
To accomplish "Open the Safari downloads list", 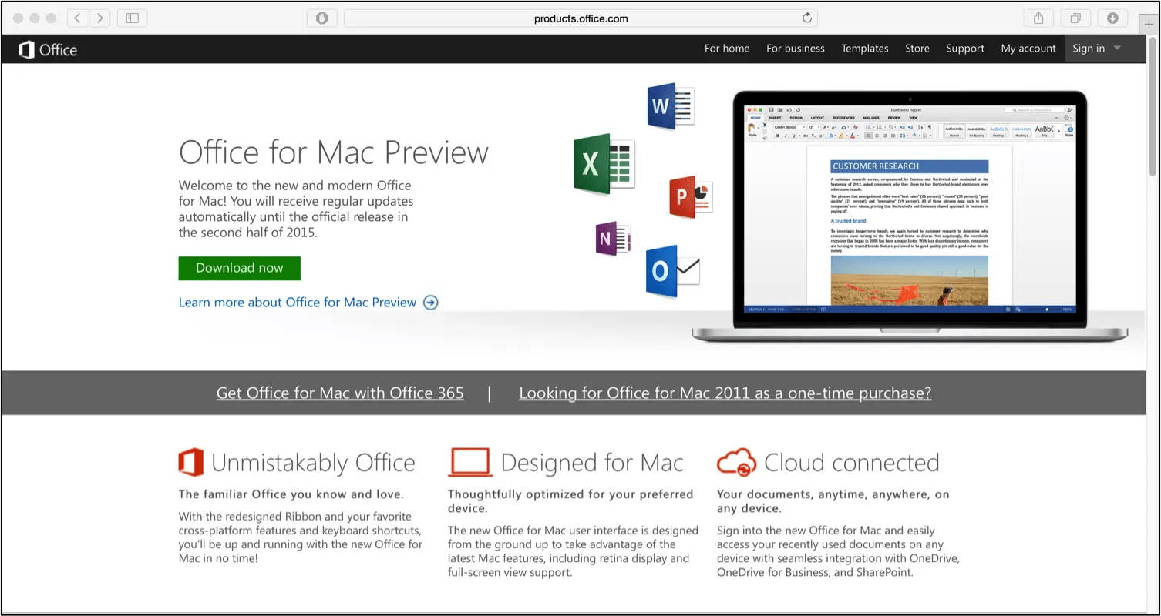I will pyautogui.click(x=1112, y=18).
